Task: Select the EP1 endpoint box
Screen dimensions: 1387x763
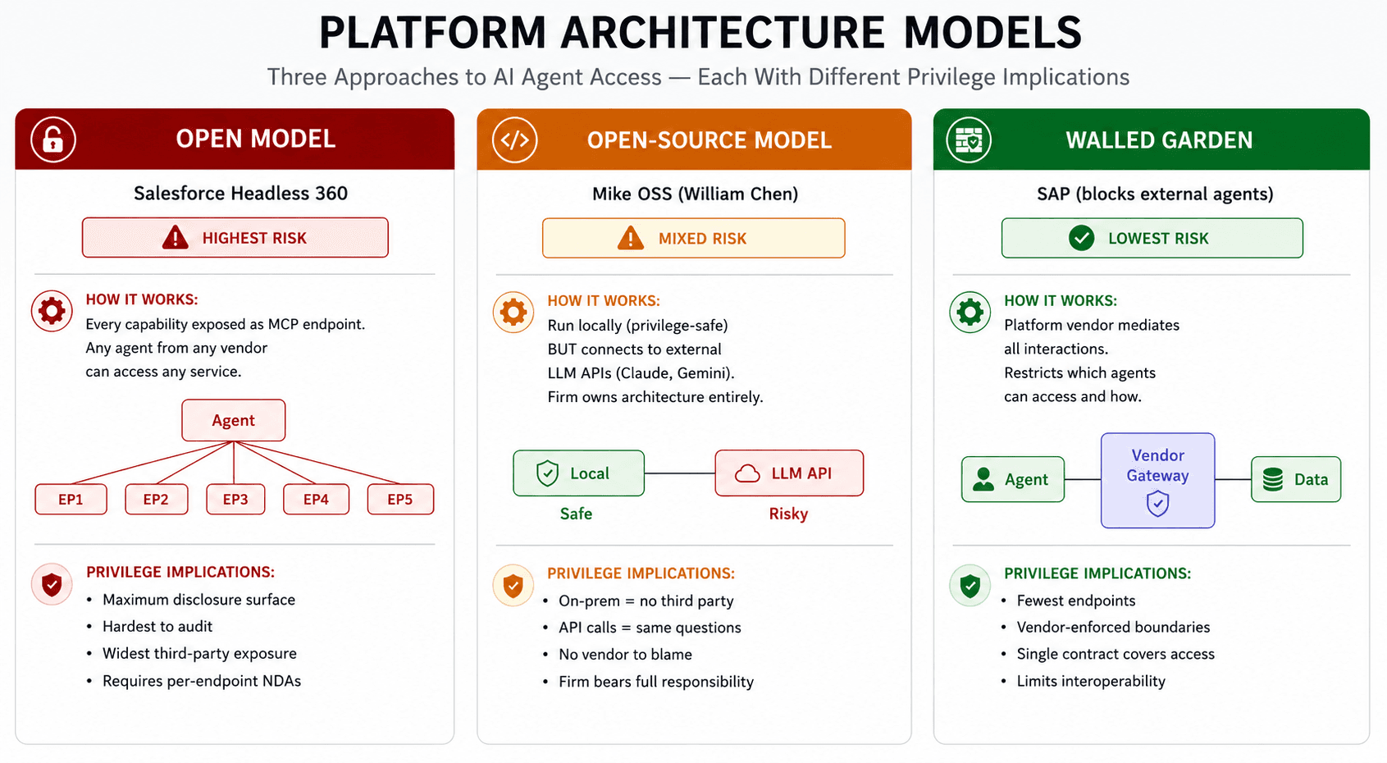Action: pyautogui.click(x=71, y=499)
